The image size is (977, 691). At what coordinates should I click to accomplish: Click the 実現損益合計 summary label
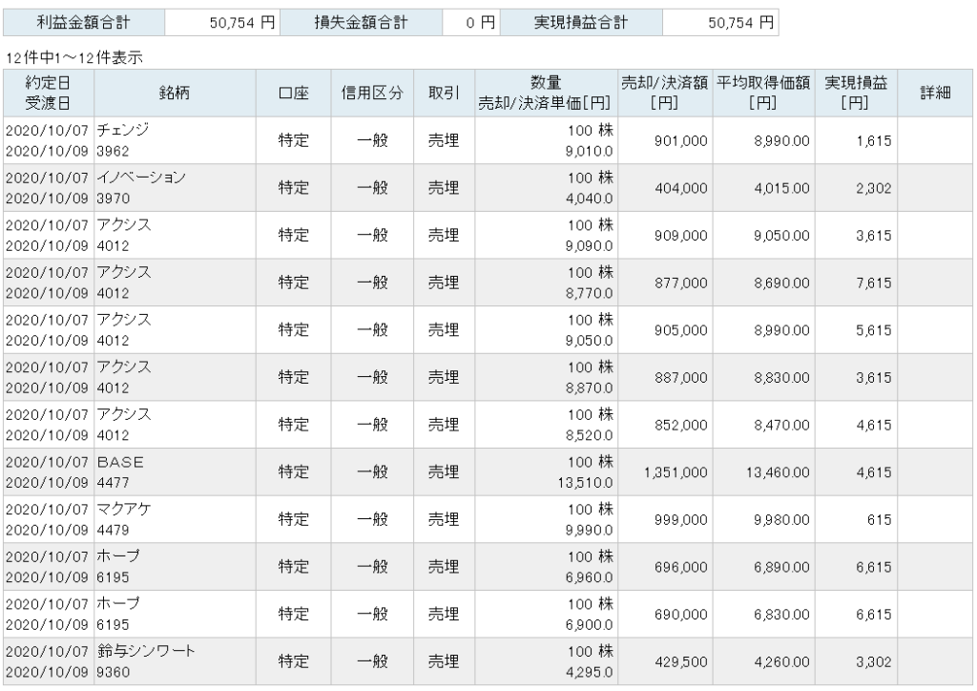tap(581, 22)
